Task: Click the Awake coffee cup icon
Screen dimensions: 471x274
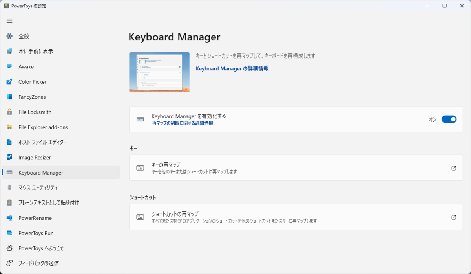Action: pyautogui.click(x=9, y=66)
